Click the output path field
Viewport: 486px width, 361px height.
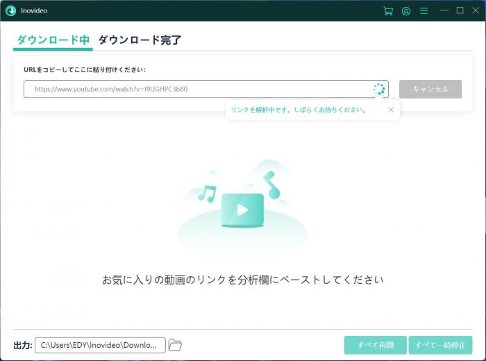100,345
